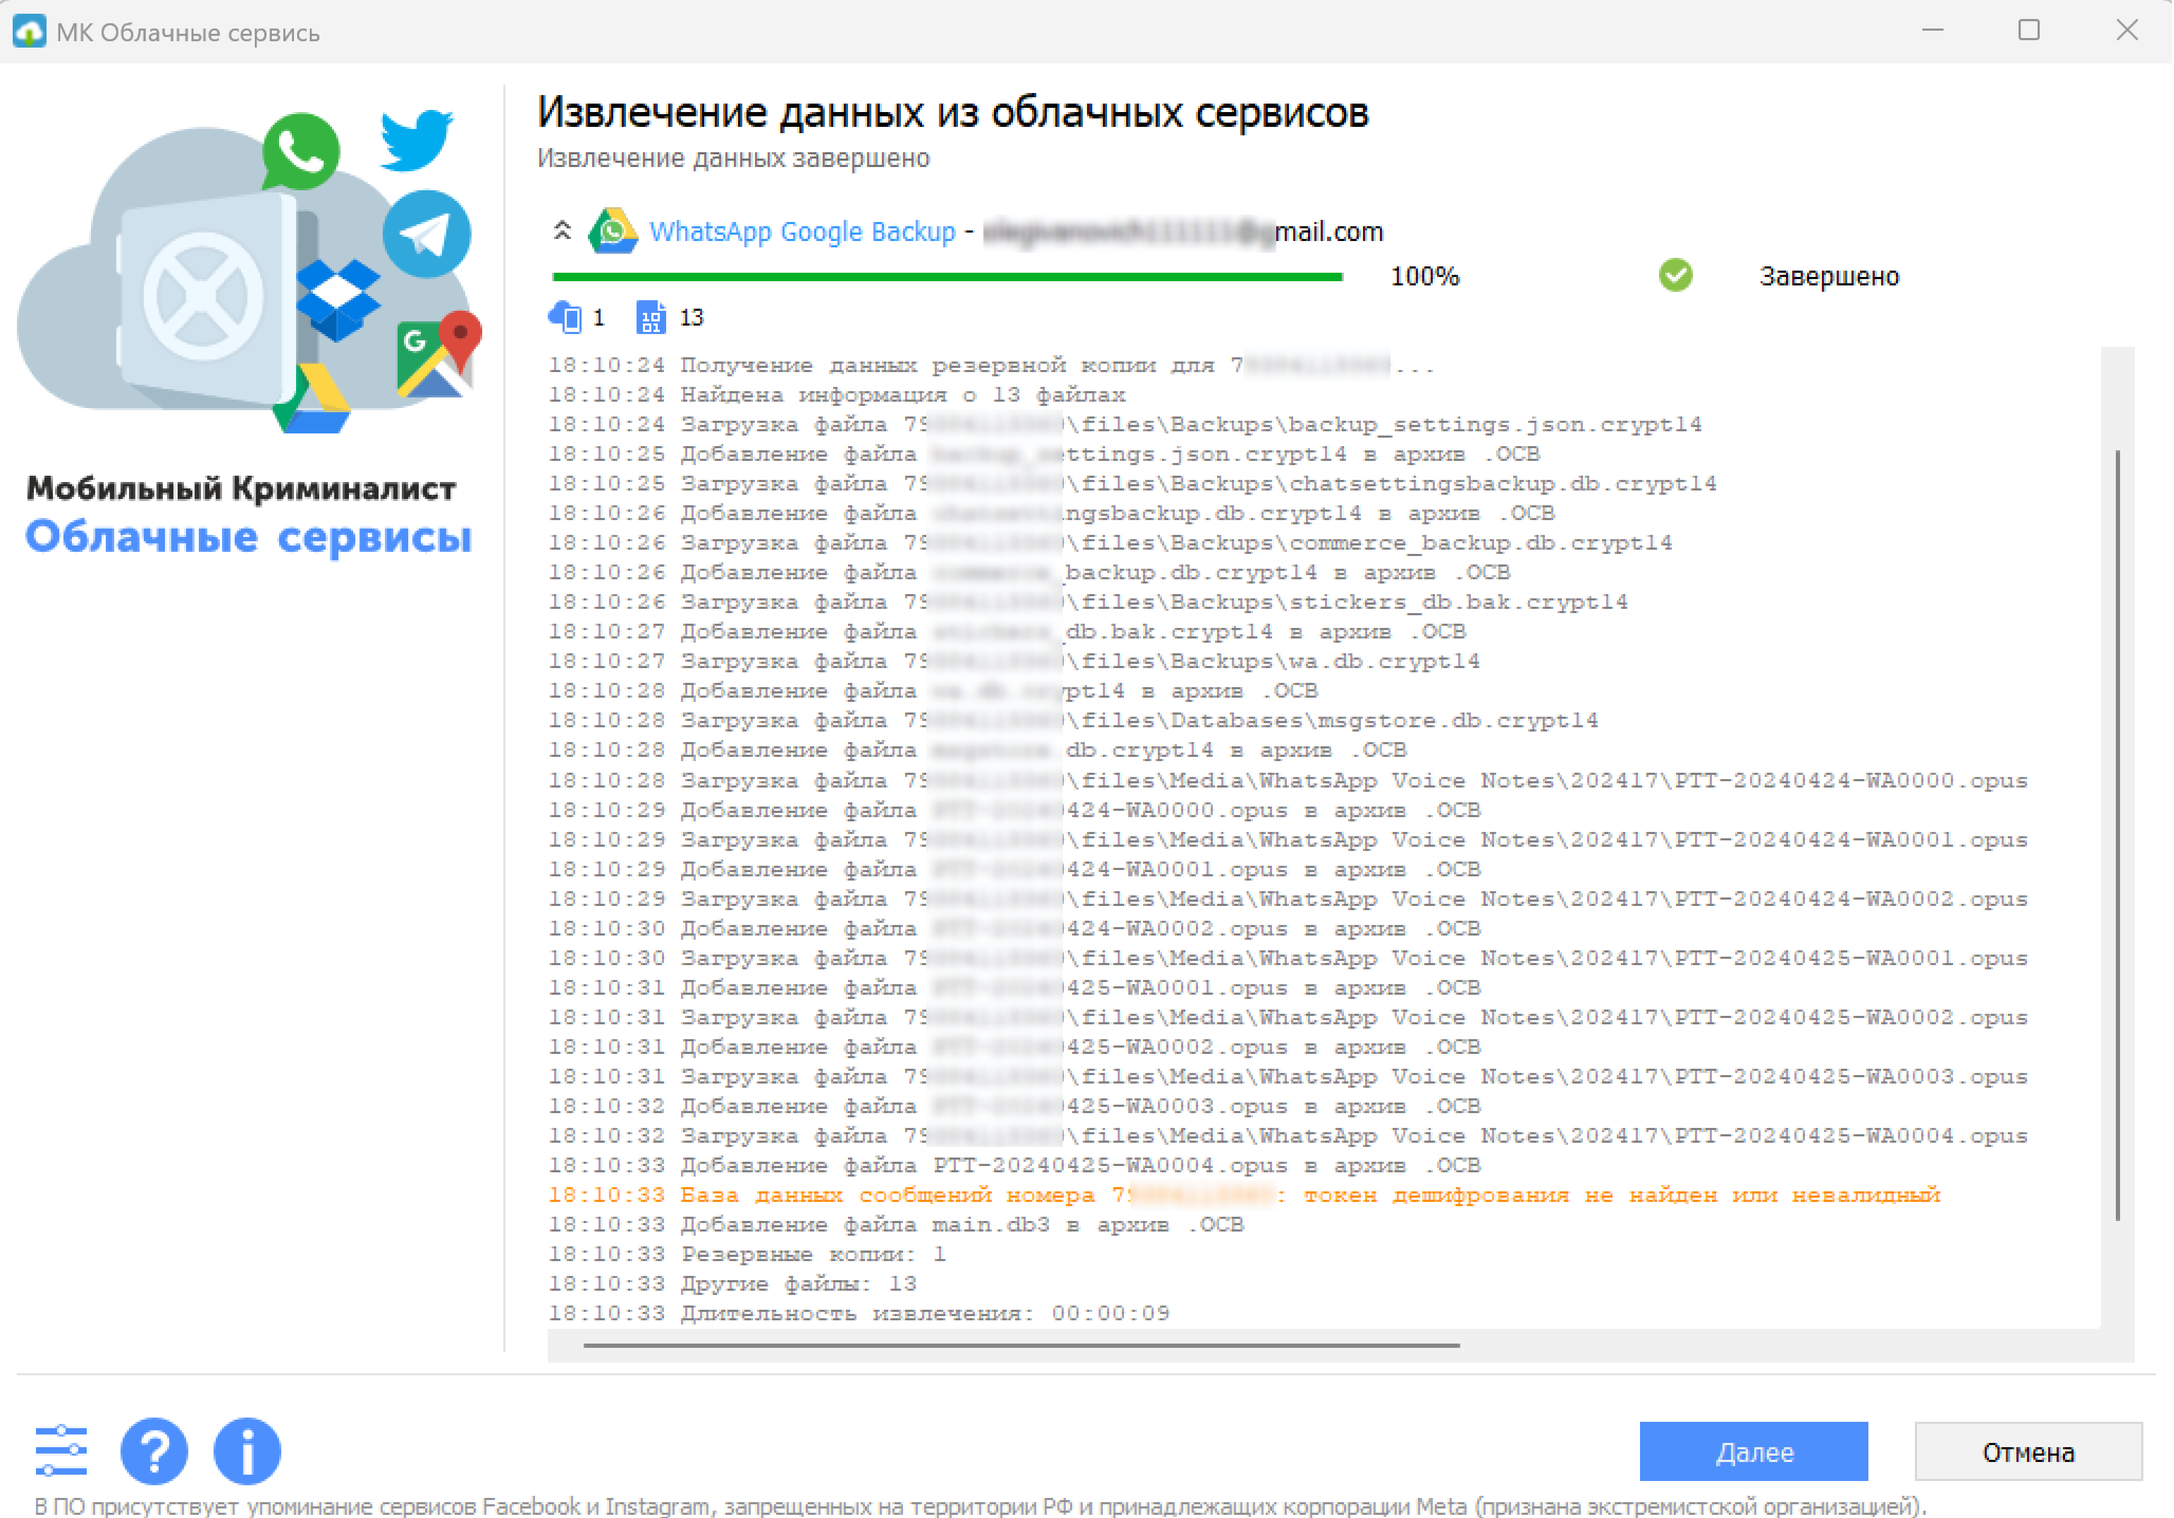Select the orange token decryption warning line
This screenshot has width=2174, height=1518.
[1244, 1195]
